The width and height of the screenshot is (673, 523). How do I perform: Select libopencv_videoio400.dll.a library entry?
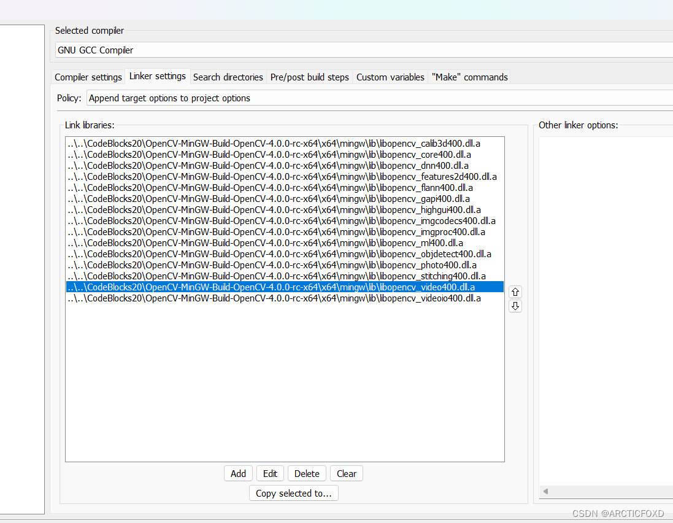pyautogui.click(x=285, y=298)
